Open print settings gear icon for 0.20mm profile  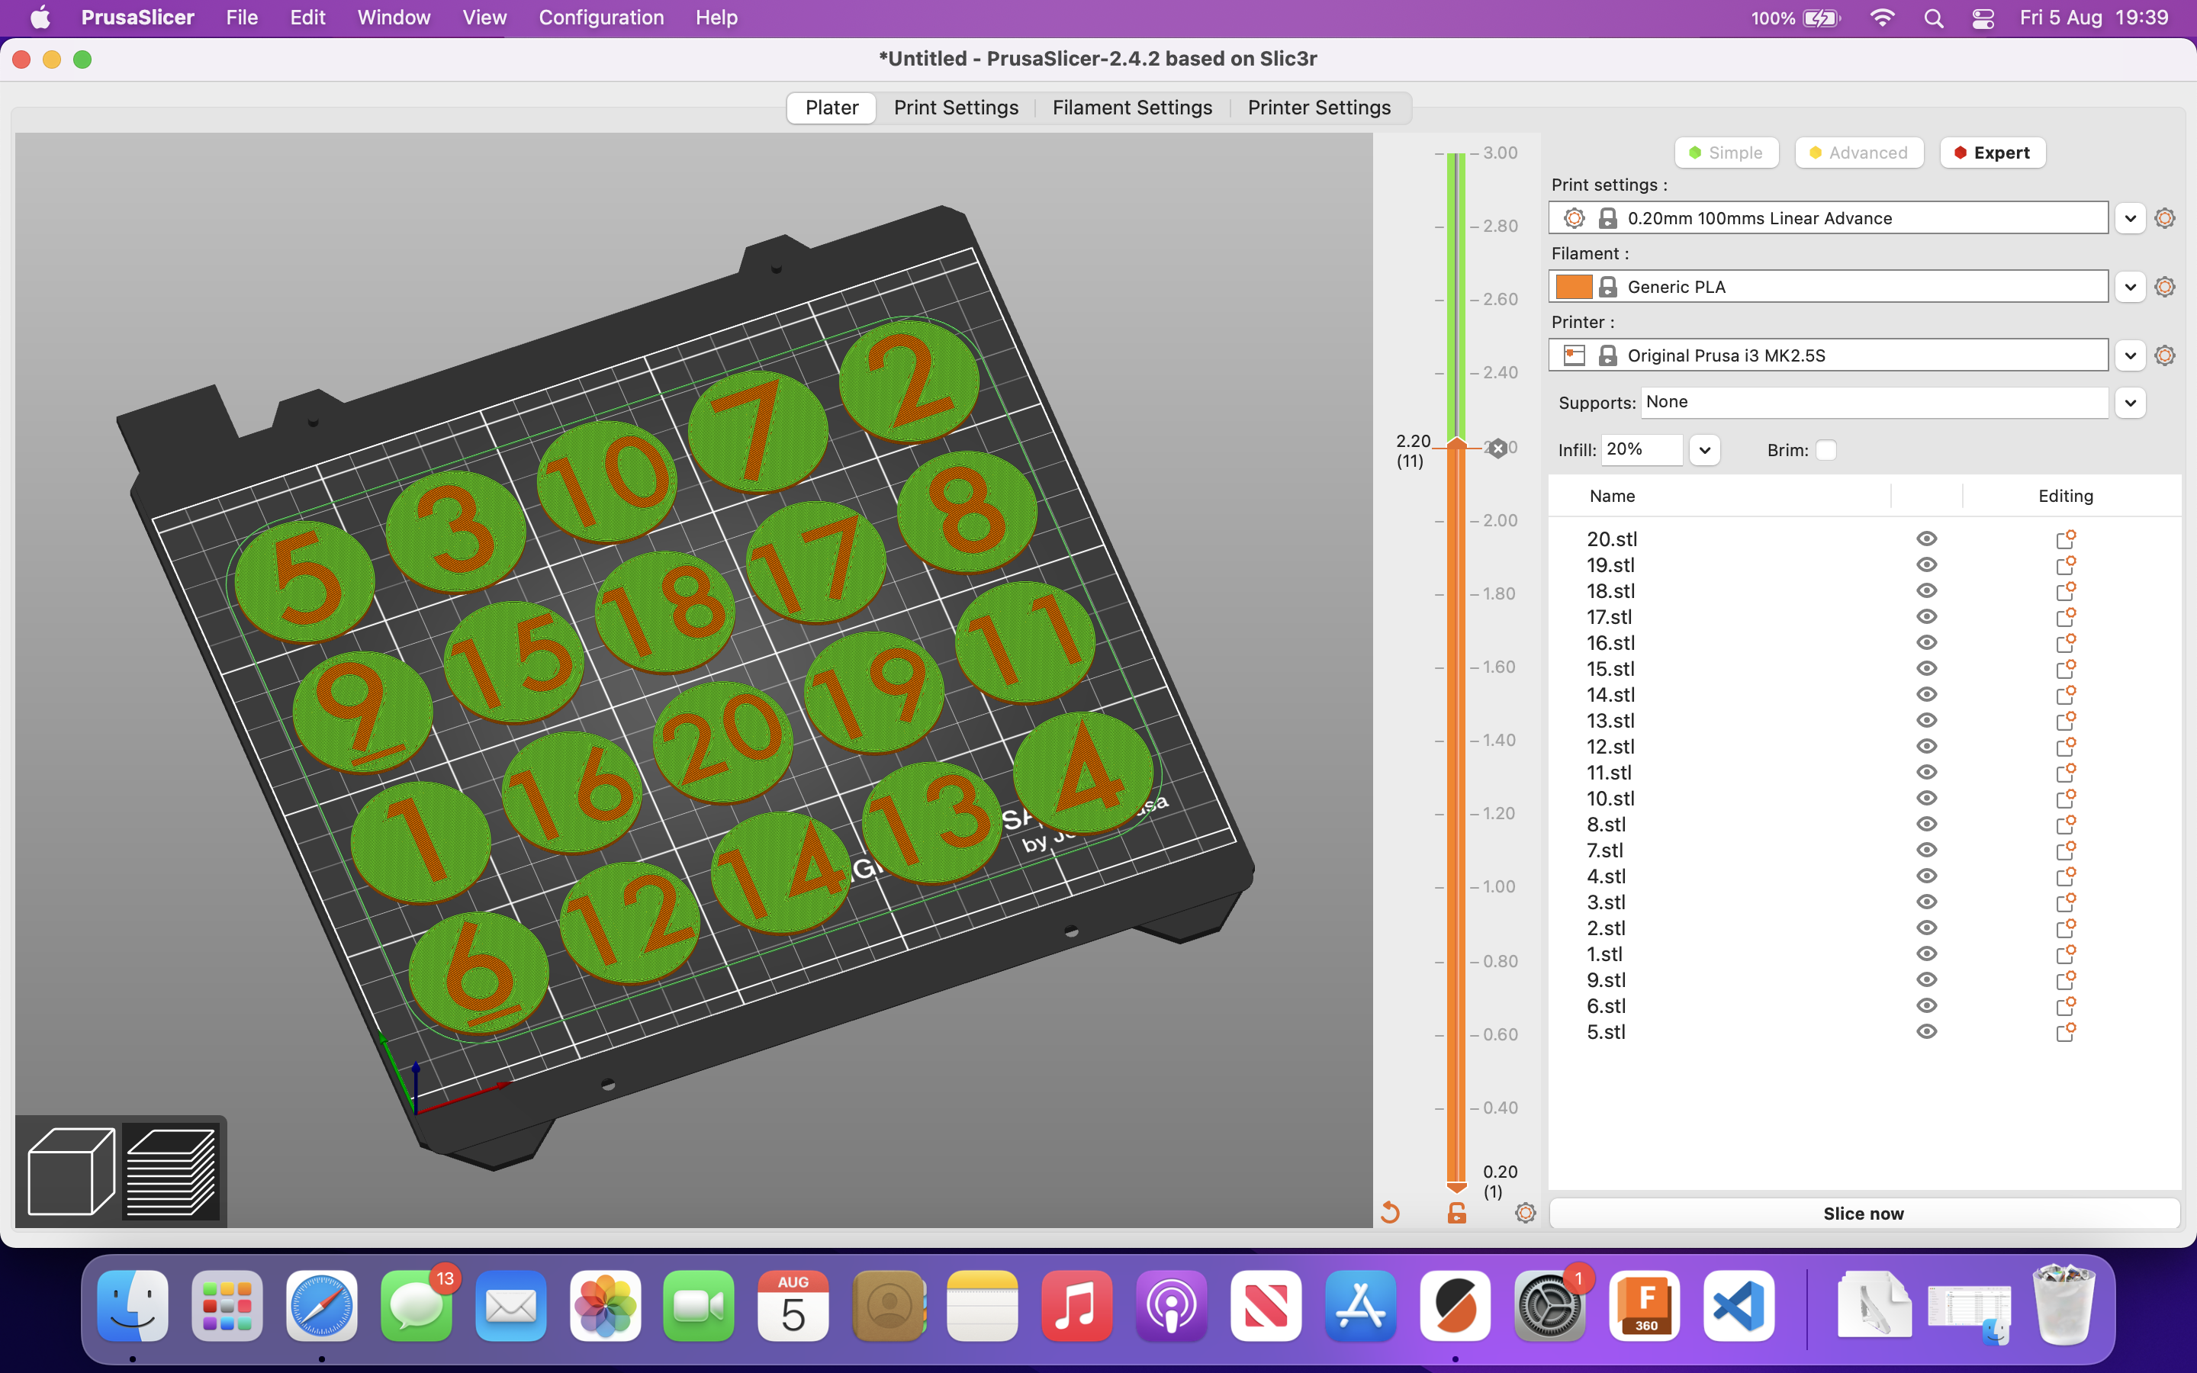point(2164,218)
